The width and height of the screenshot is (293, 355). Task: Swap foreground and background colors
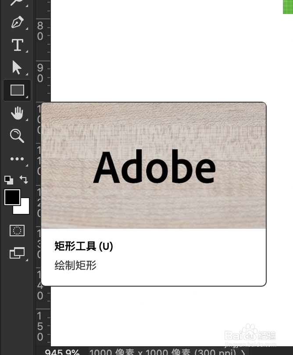pos(24,180)
